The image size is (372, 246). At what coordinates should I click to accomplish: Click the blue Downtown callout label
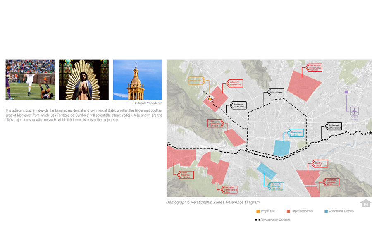click(x=296, y=133)
